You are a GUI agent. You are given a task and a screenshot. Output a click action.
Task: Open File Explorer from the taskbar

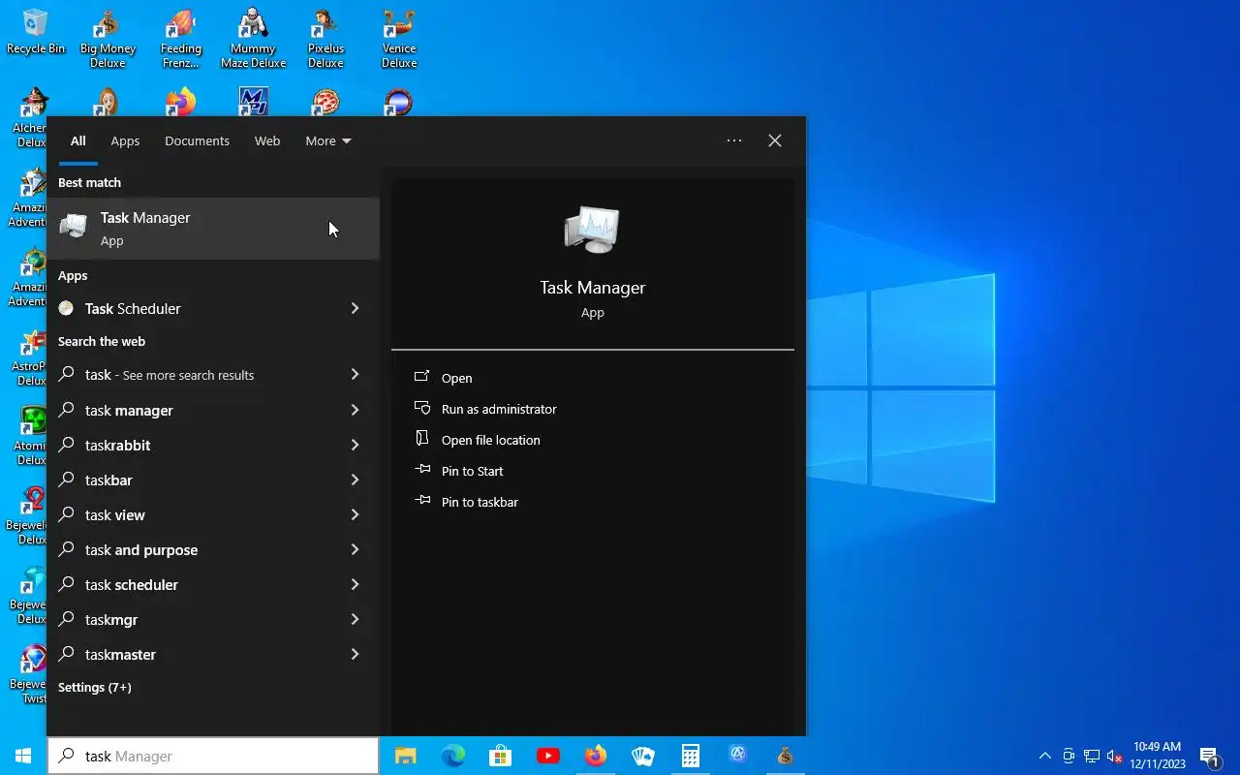(406, 756)
